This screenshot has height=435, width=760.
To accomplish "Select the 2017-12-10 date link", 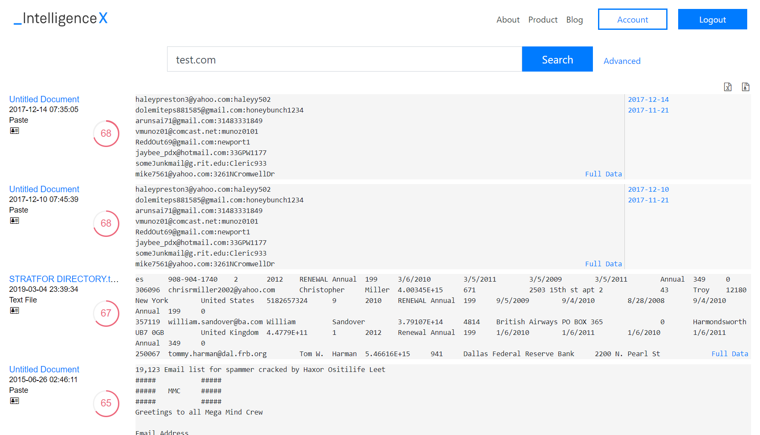I will [648, 190].
